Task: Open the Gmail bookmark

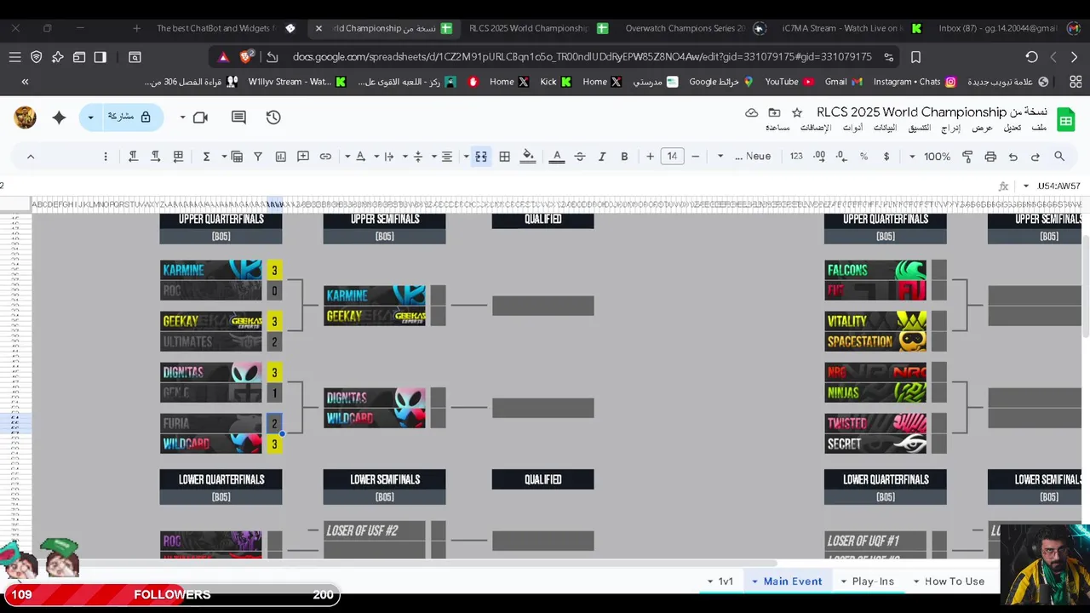Action: point(843,82)
